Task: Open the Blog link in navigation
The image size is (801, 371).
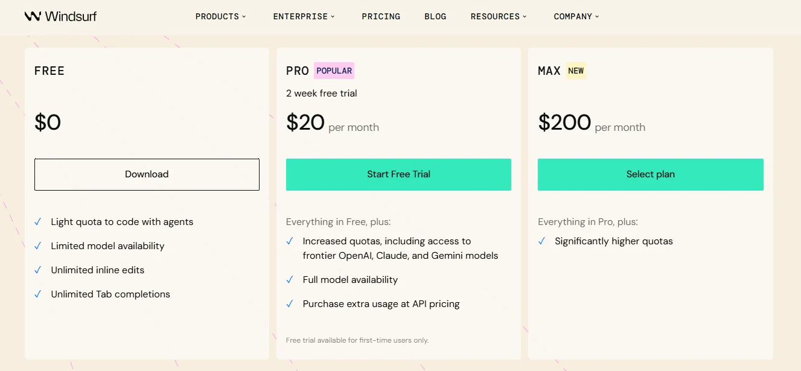Action: click(435, 16)
